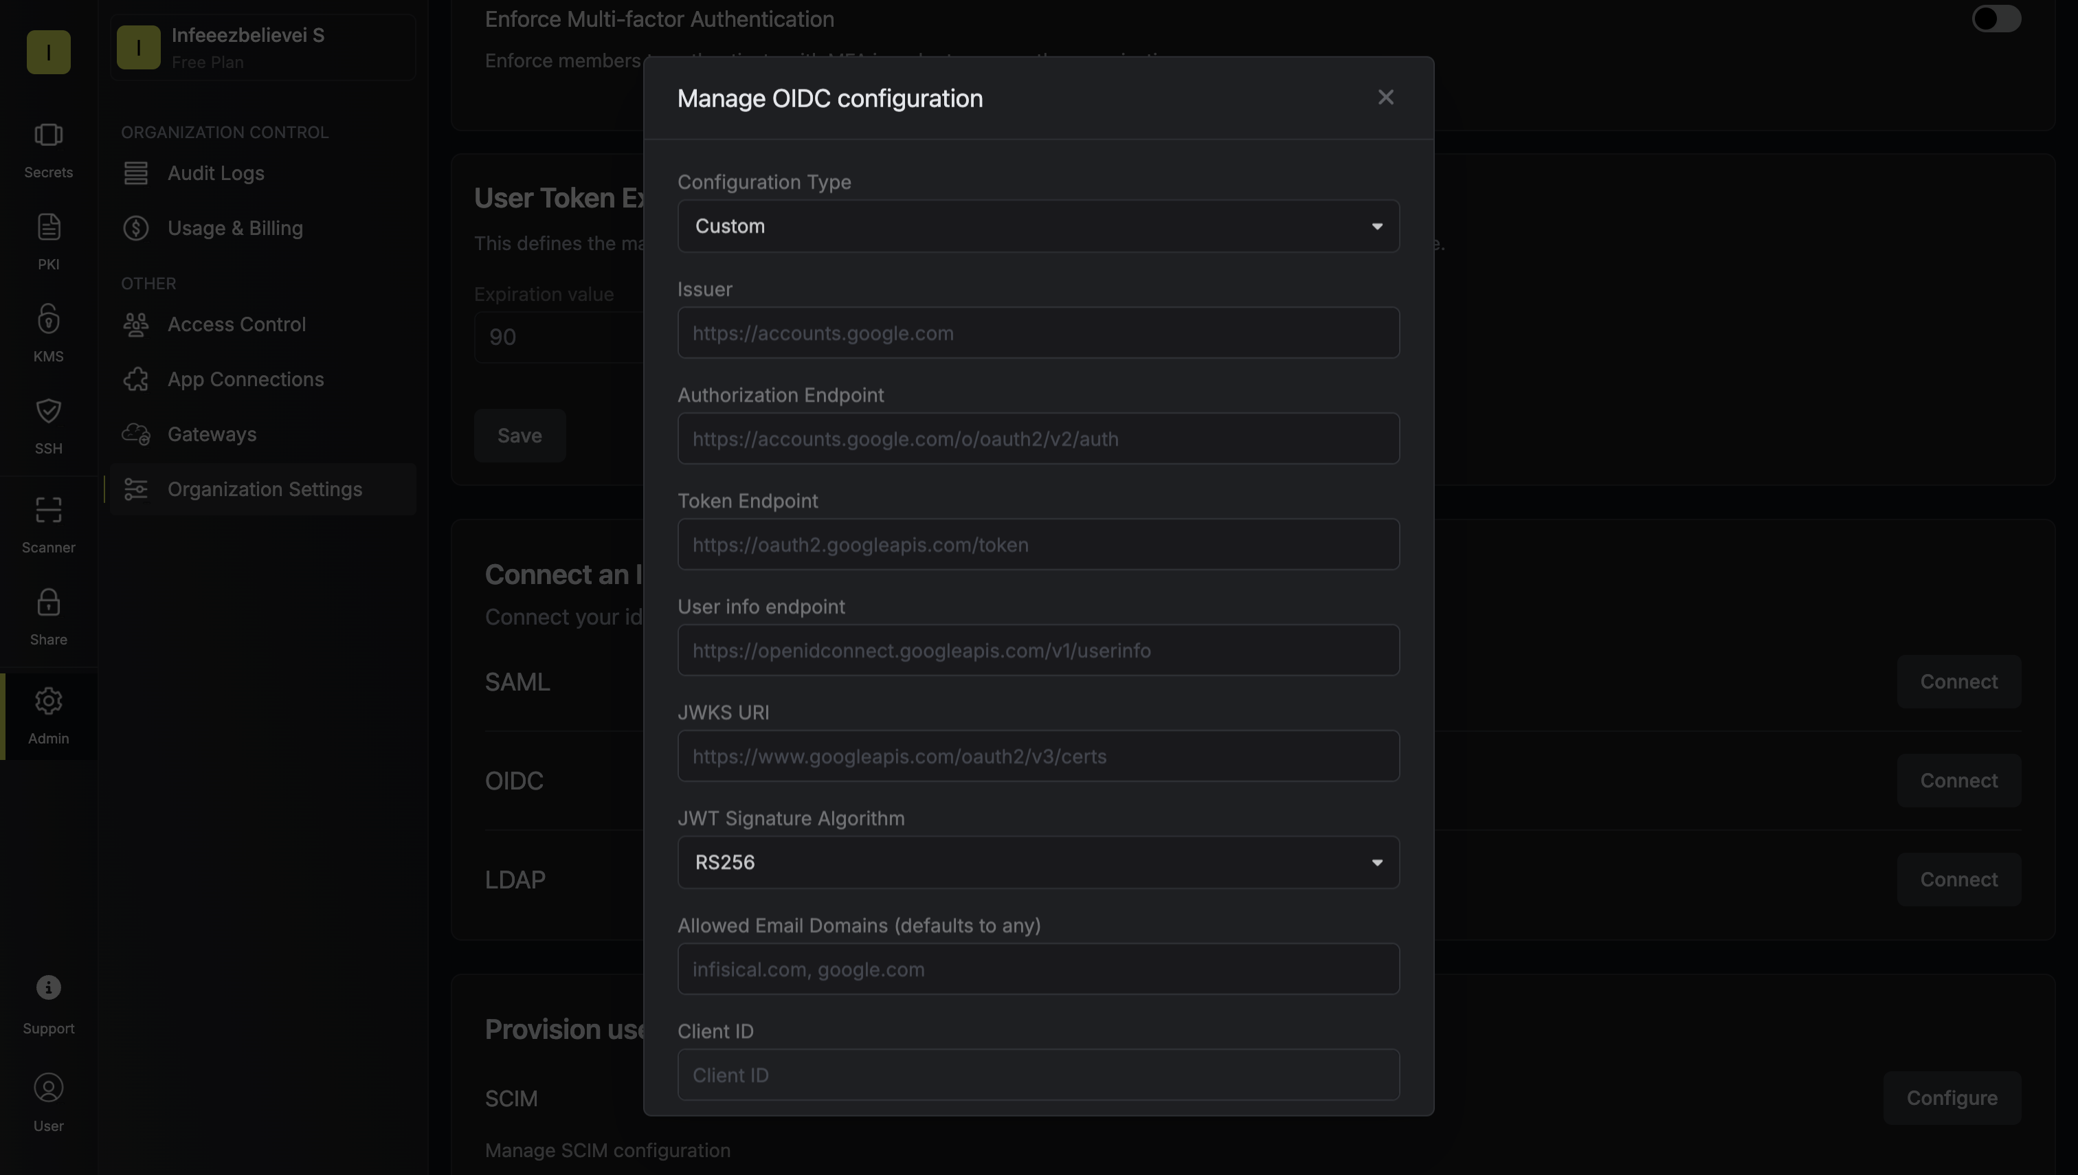Click the organization avatar beside Infeeezbelievei S
Image resolution: width=2078 pixels, height=1175 pixels.
pyautogui.click(x=139, y=47)
